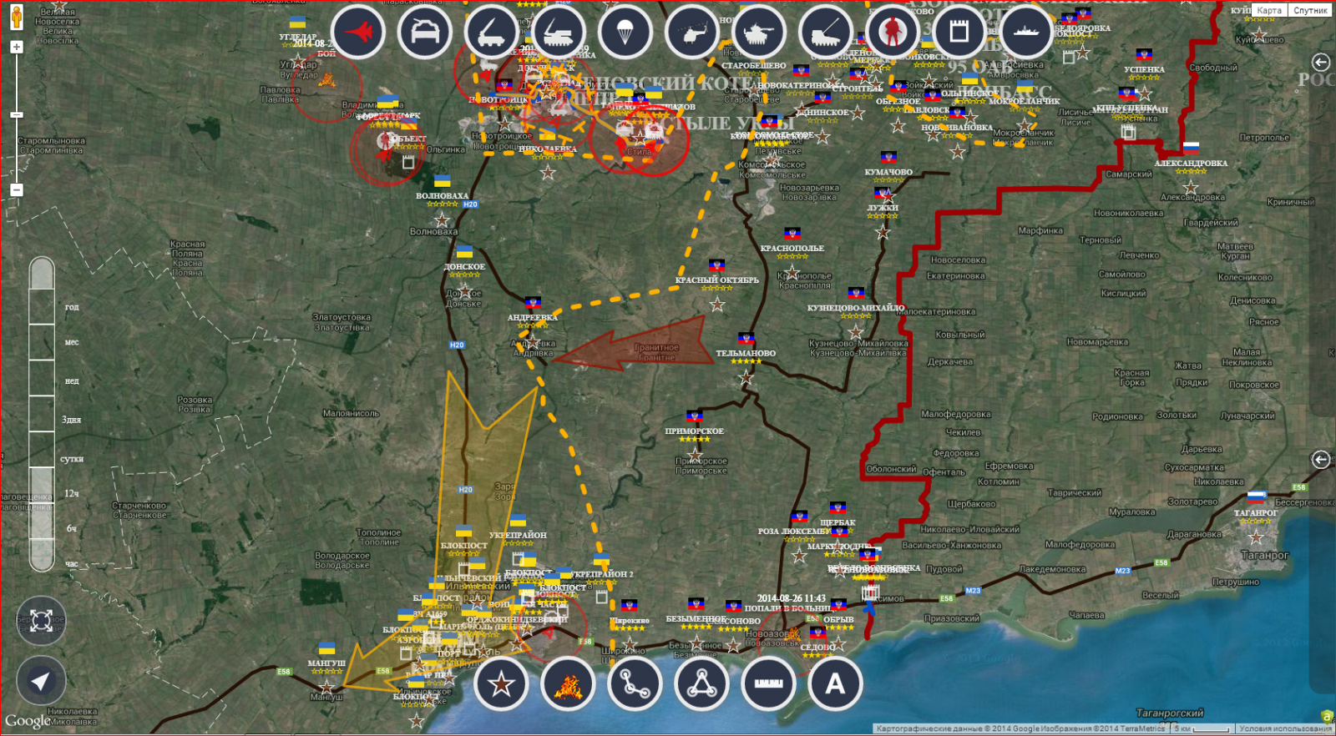Click the '2014-08-26 11:43' event label
1336x736 pixels.
tap(791, 598)
